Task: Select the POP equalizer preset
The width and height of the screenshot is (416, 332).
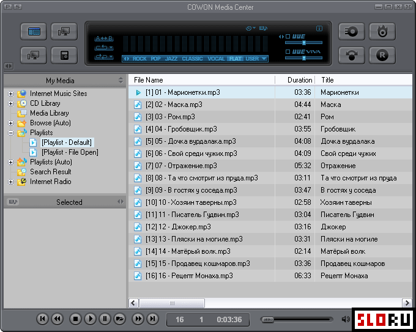Action: [x=155, y=59]
